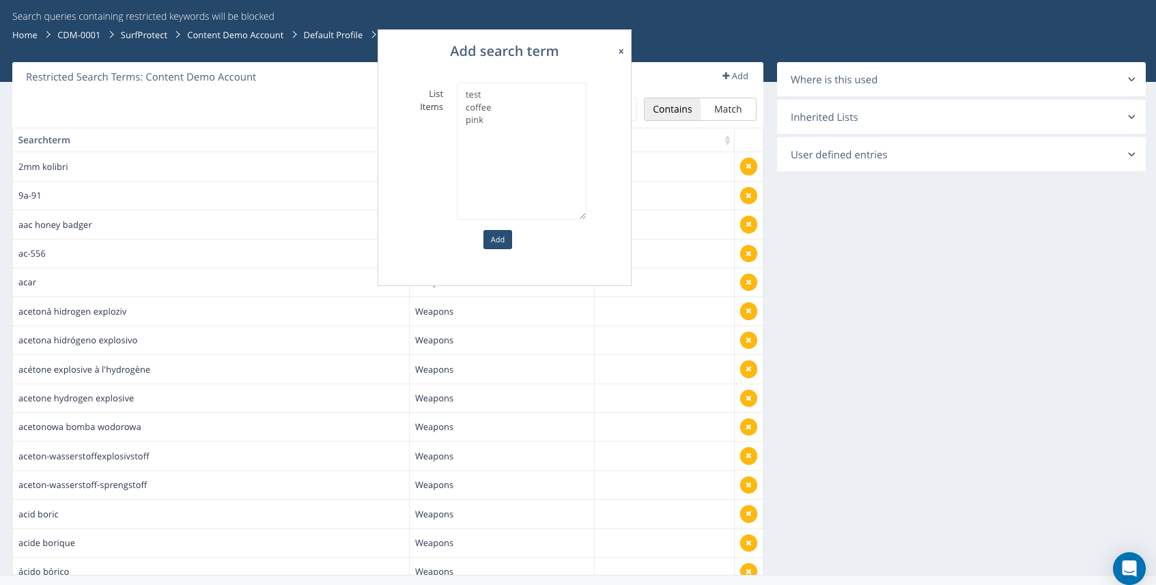Click inside the List Items text area
The image size is (1156, 585).
(521, 164)
